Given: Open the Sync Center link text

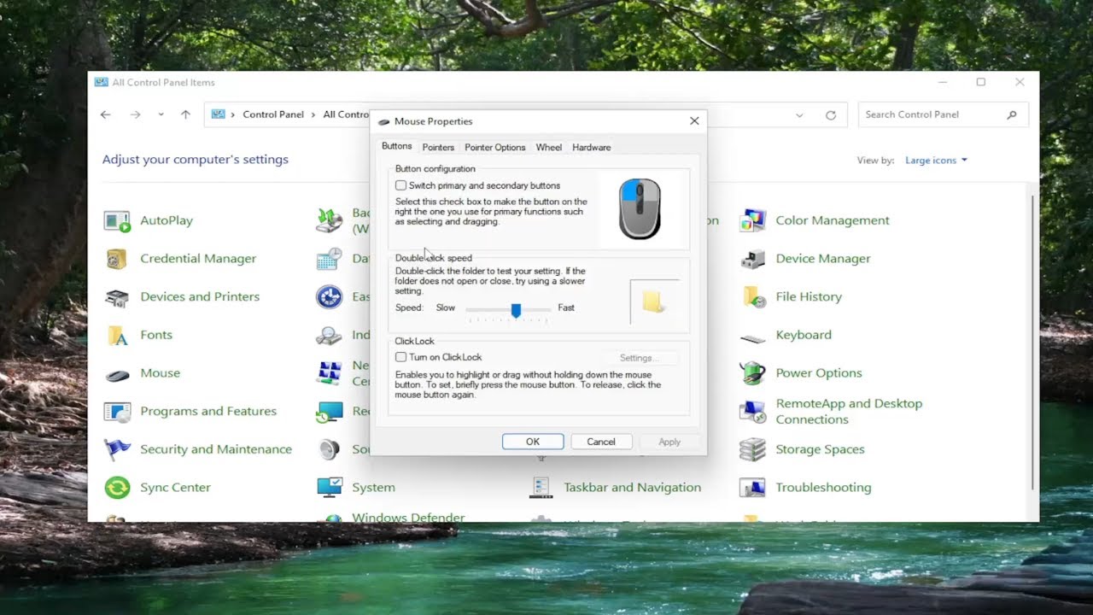Looking at the screenshot, I should tap(175, 488).
